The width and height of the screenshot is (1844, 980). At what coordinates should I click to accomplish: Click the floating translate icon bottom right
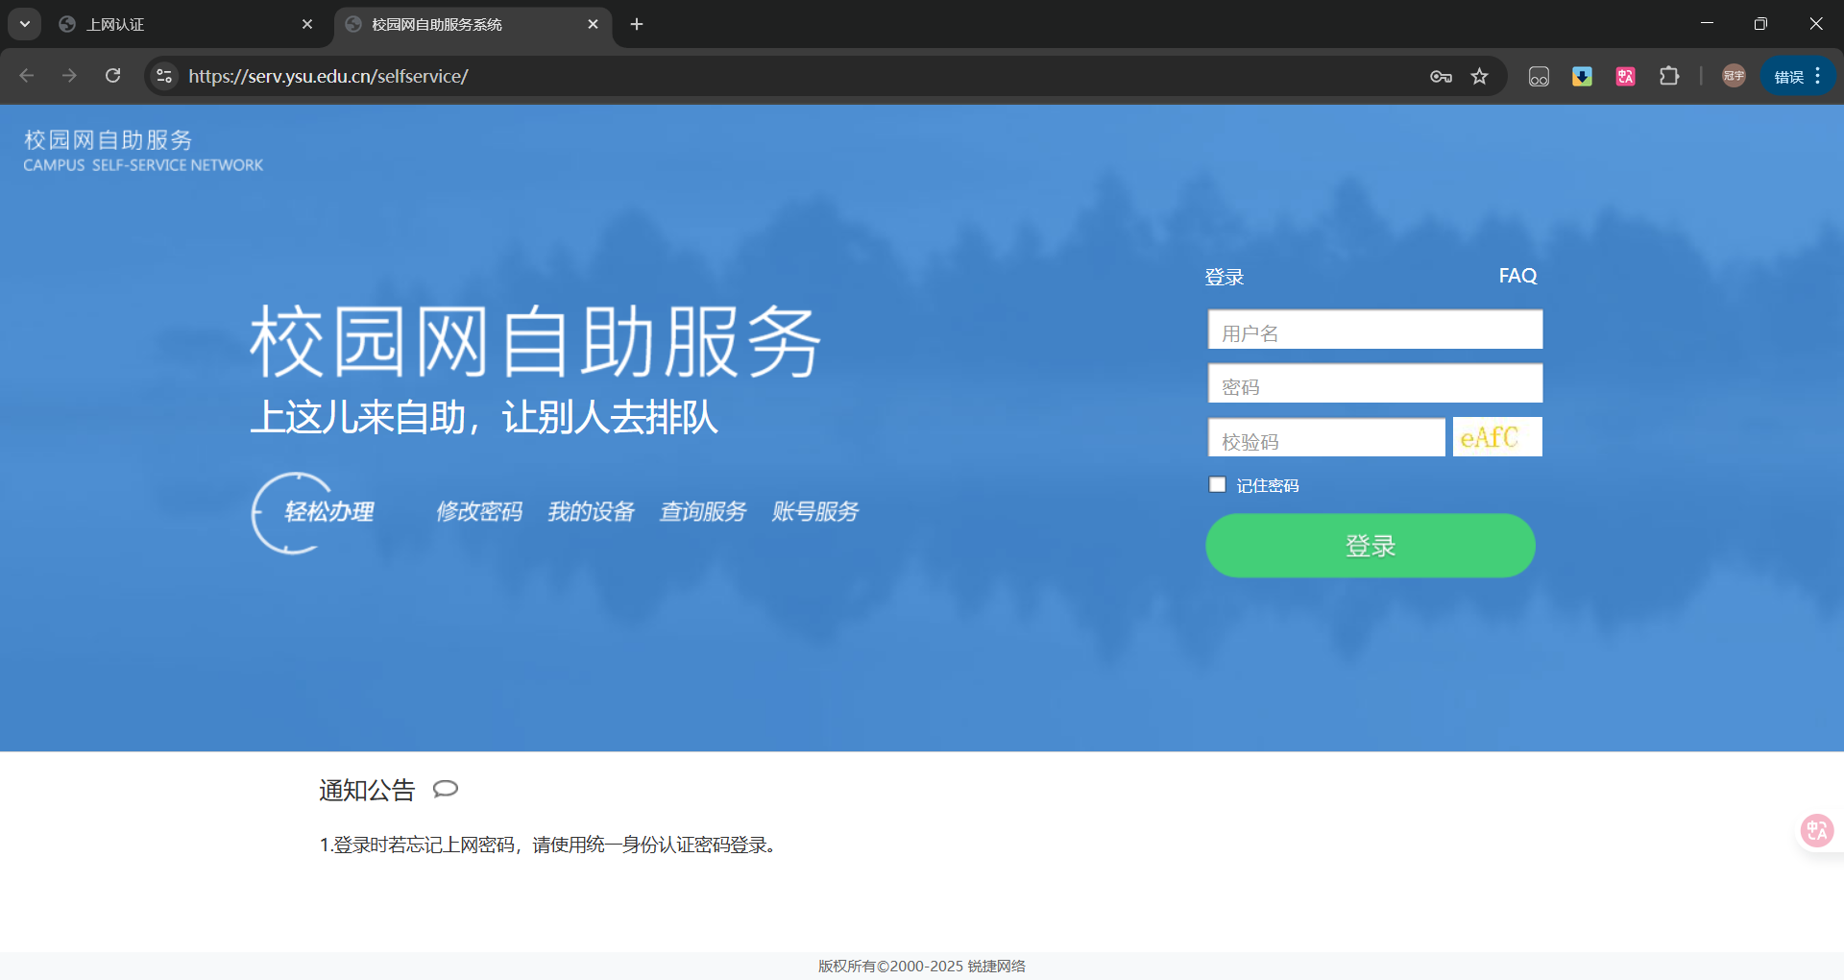pyautogui.click(x=1816, y=830)
